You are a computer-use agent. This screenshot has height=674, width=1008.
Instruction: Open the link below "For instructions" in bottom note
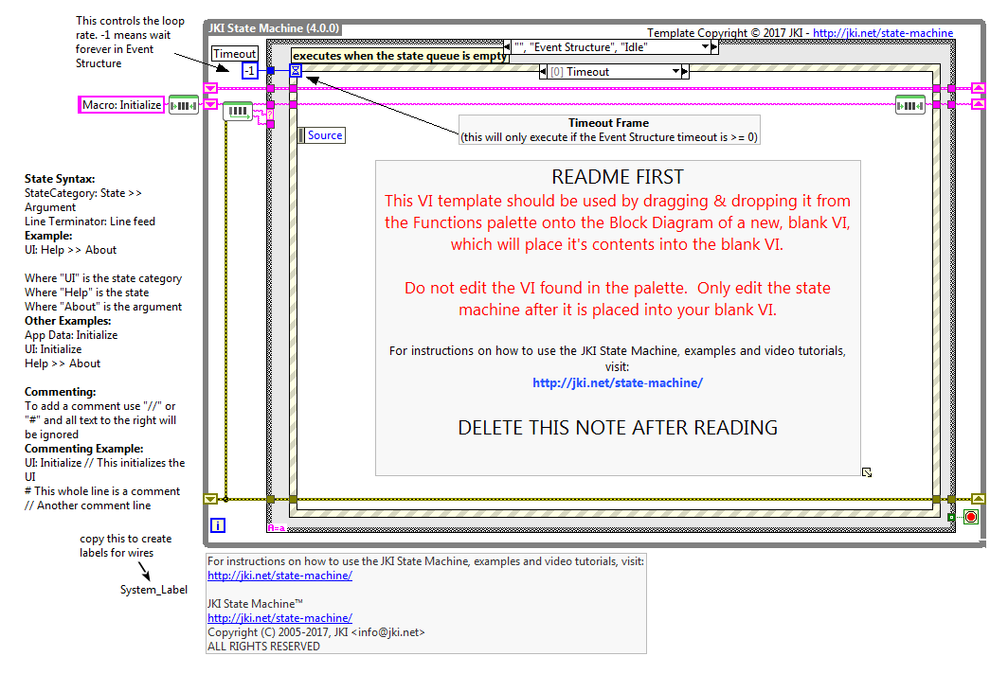(x=279, y=576)
